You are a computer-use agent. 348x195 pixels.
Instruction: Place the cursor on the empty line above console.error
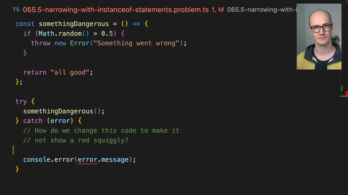[x=72, y=150]
